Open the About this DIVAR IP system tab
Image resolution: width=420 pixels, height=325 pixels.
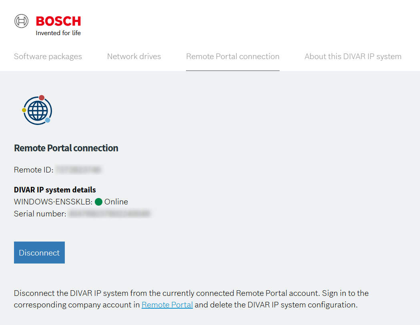353,56
